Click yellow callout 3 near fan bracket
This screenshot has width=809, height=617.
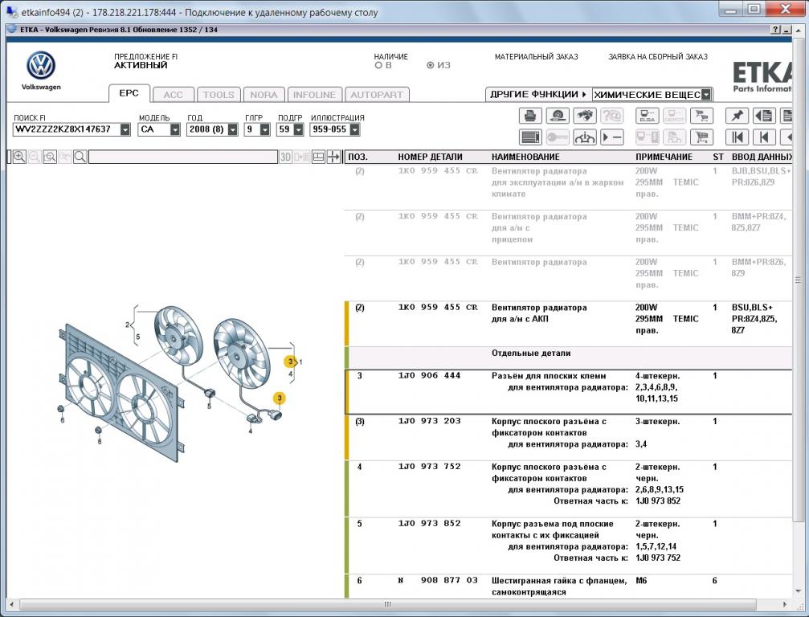click(291, 362)
